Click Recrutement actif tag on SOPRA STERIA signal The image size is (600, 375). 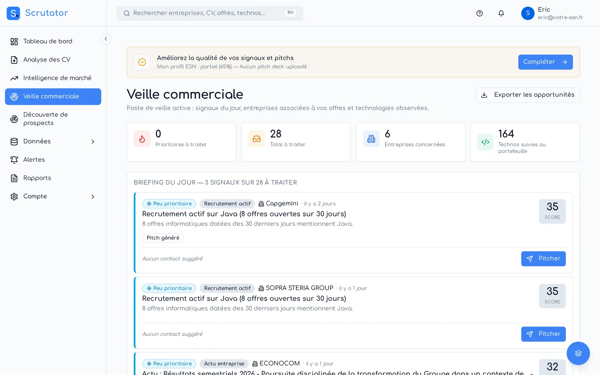coord(227,288)
